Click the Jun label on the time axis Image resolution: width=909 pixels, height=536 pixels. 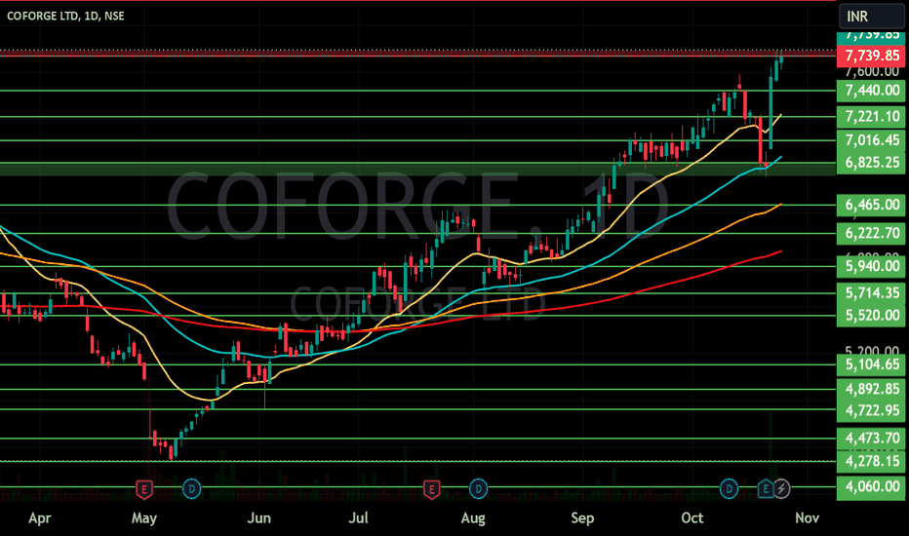pyautogui.click(x=259, y=517)
